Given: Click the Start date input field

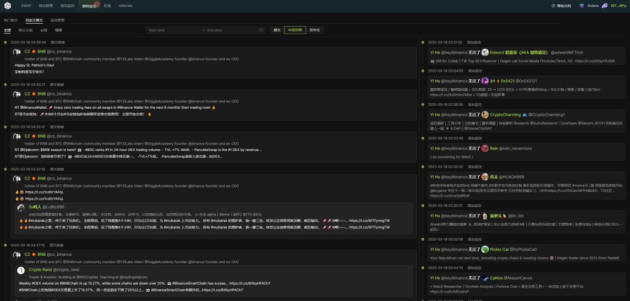Looking at the screenshot, I should click(x=172, y=30).
